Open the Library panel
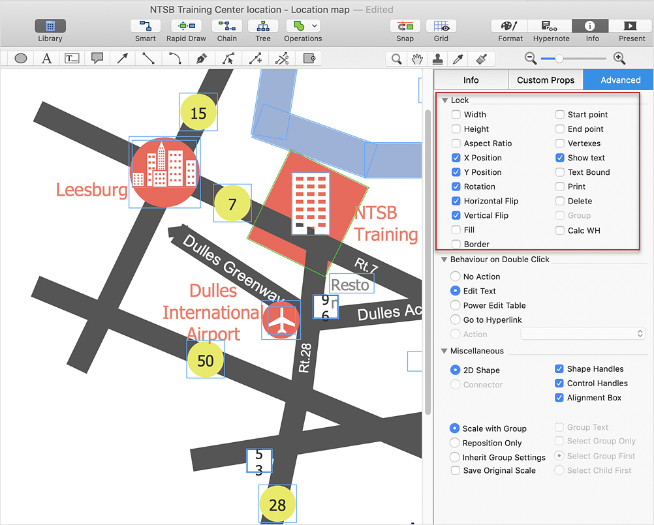This screenshot has height=525, width=654. (50, 26)
